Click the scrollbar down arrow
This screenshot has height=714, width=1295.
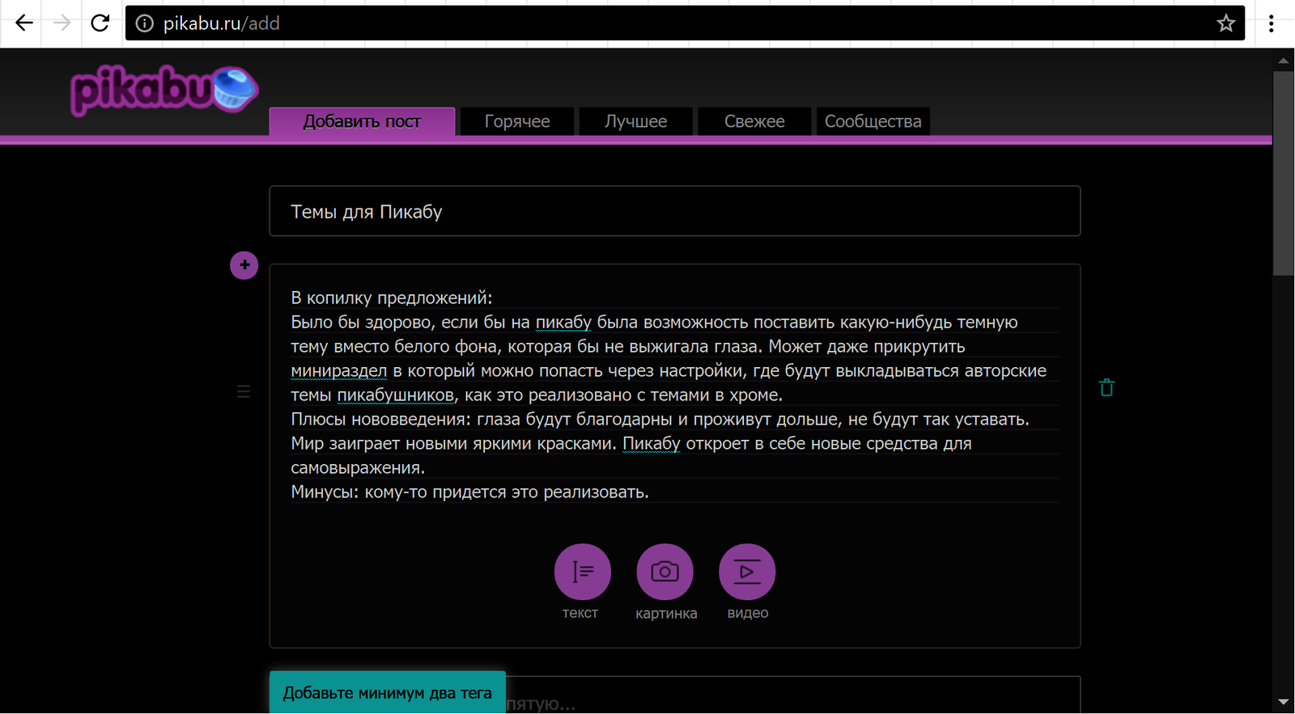[x=1283, y=702]
